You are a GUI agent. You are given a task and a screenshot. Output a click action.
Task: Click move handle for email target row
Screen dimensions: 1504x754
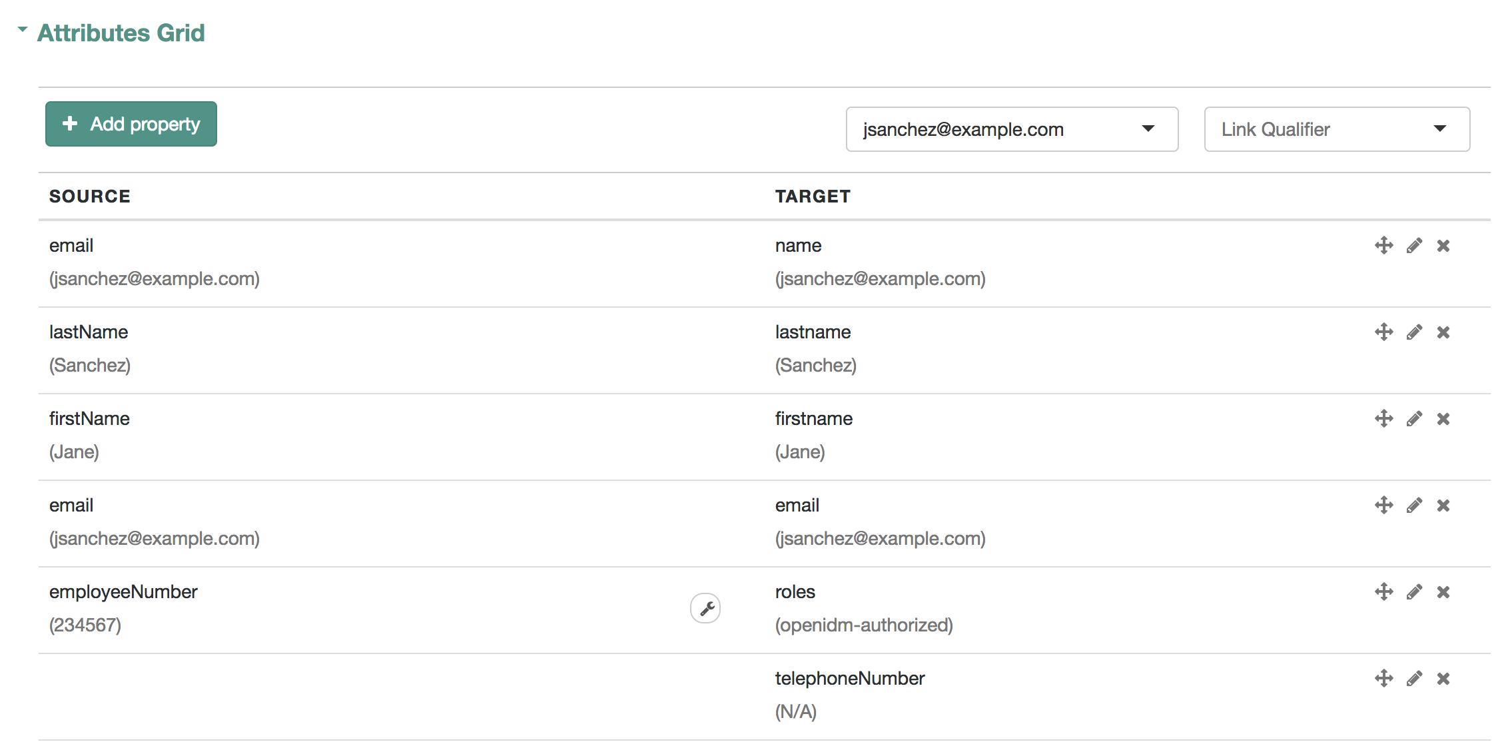pos(1384,505)
